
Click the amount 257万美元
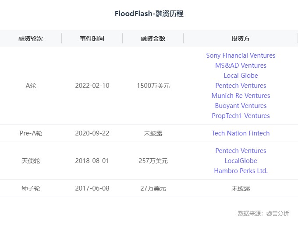point(153,161)
